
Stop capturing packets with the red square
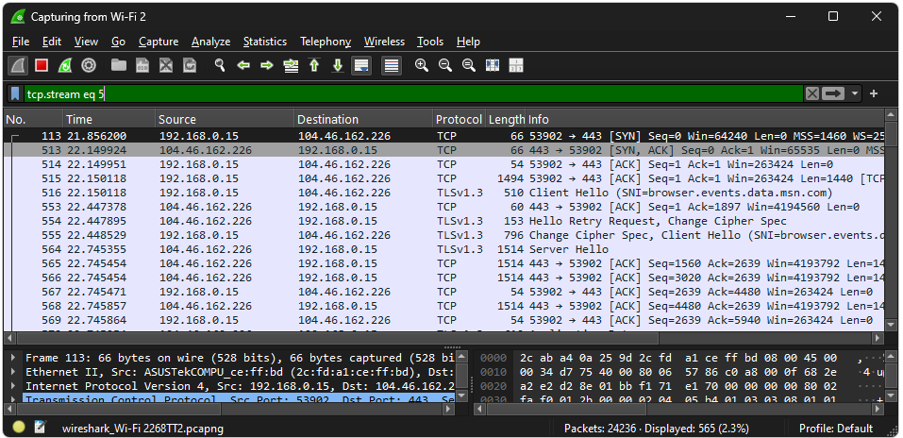[x=42, y=65]
